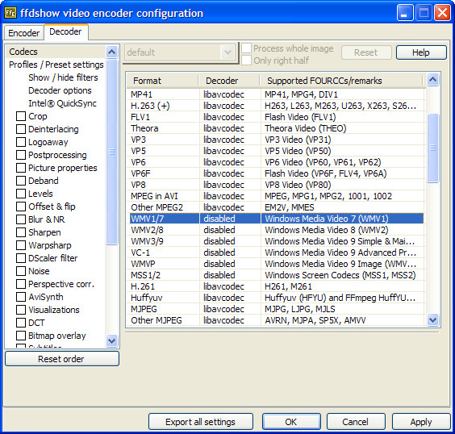Toggle Offset & flip checkbox

point(21,207)
